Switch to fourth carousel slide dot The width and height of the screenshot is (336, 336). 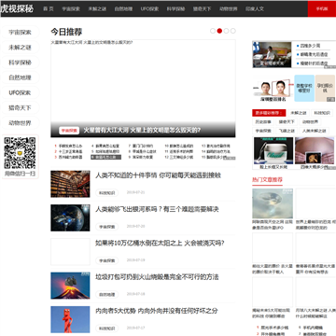(x=233, y=31)
